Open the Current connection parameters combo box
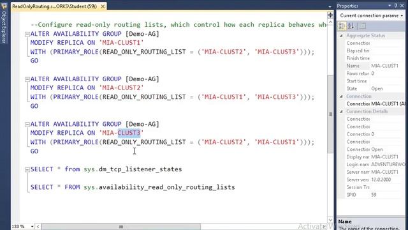This screenshot has width=408, height=230. pos(371,15)
